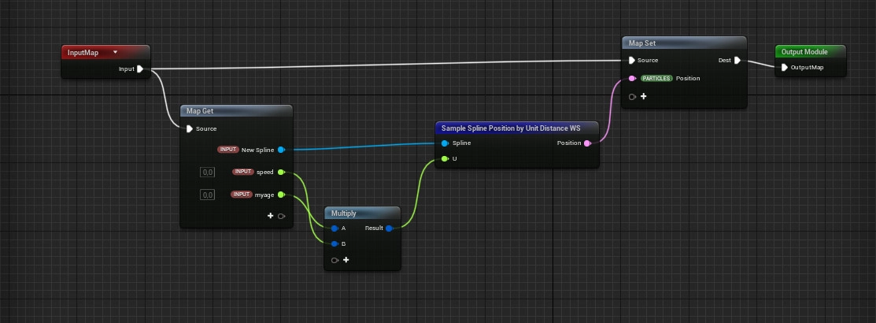Click the Dest output pin on Map Set
This screenshot has width=876, height=323.
(737, 60)
